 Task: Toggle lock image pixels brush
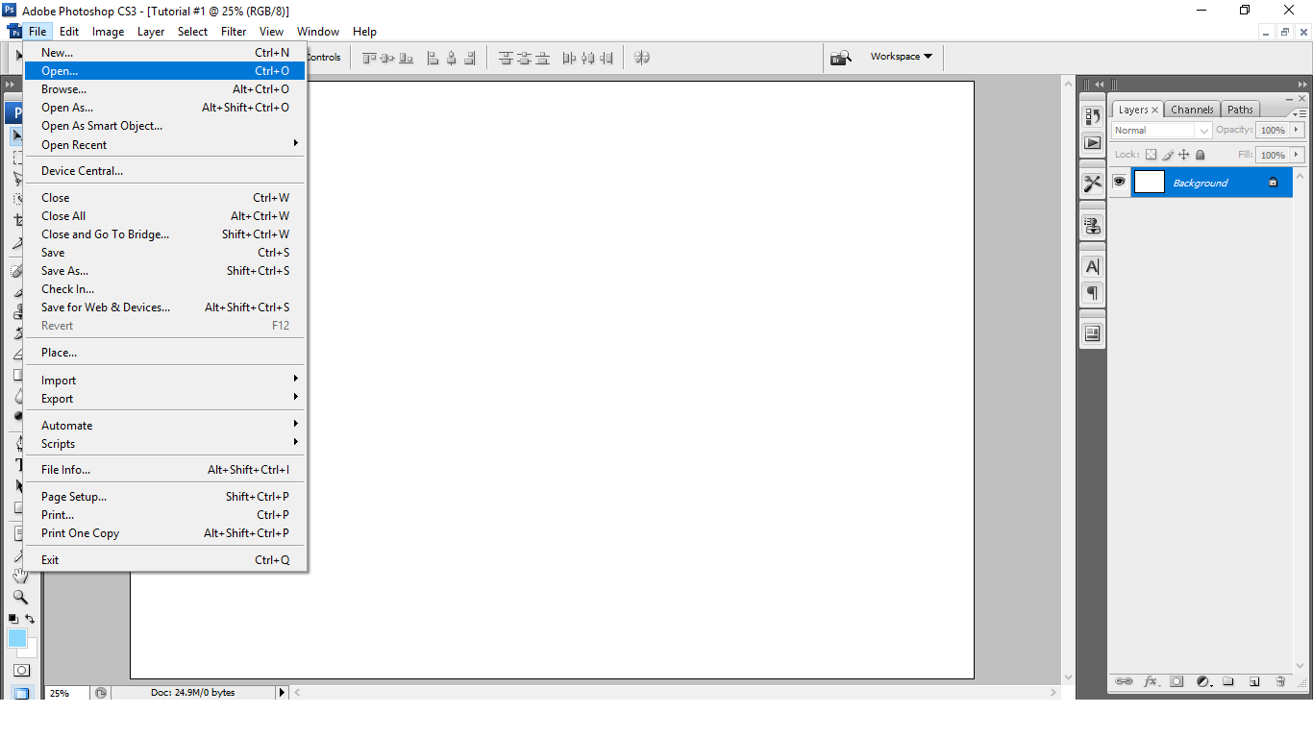tap(1168, 155)
